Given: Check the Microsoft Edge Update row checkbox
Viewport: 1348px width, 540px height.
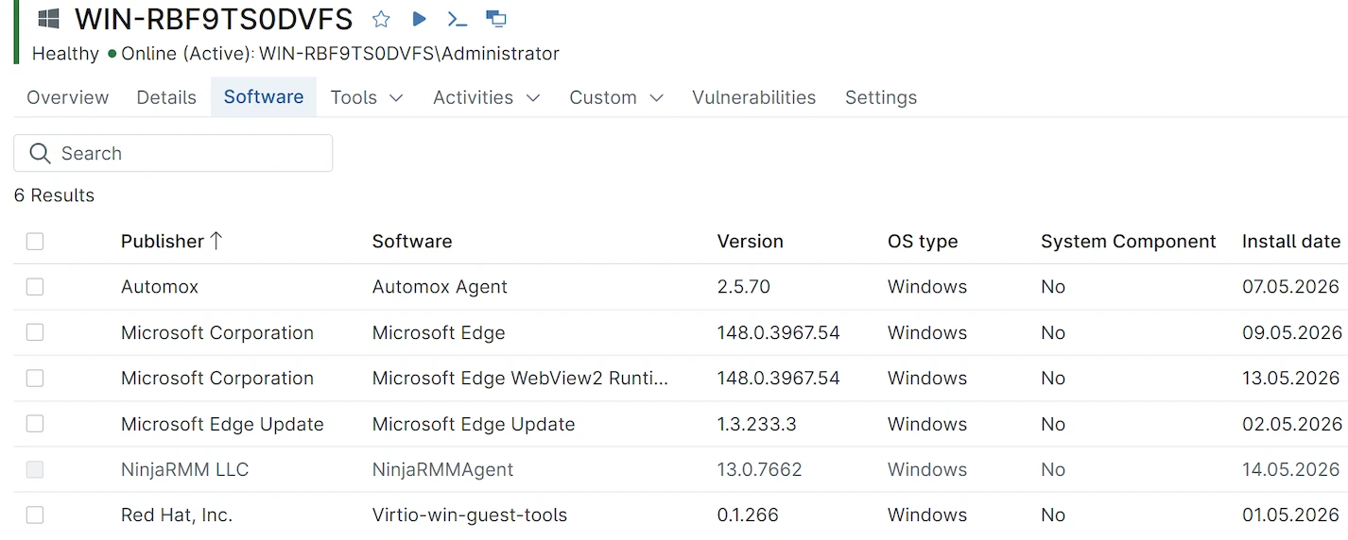Looking at the screenshot, I should point(35,424).
